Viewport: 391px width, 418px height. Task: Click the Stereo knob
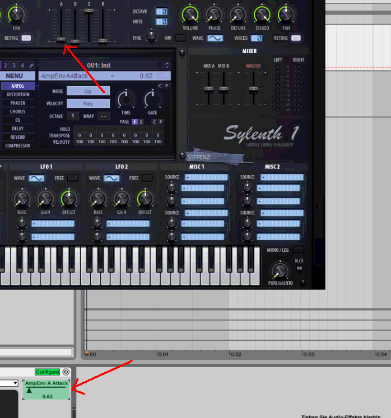262,15
